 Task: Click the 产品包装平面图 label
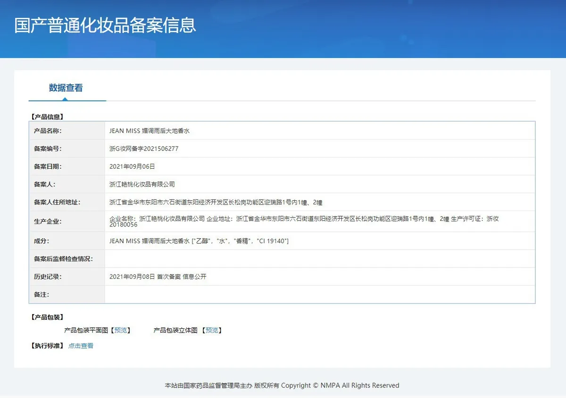click(86, 330)
